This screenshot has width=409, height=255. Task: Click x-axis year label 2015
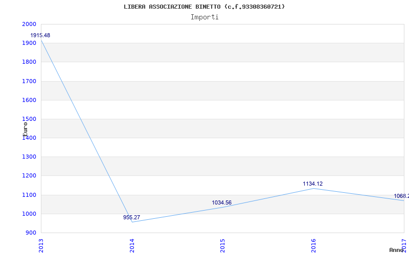point(222,245)
